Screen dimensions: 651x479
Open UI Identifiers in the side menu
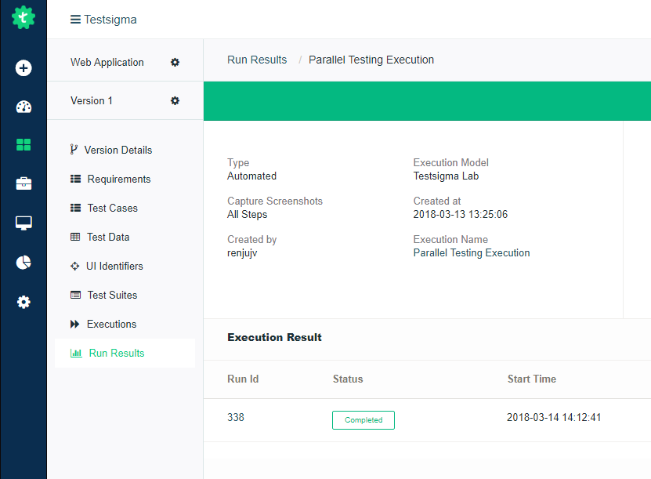(x=114, y=266)
